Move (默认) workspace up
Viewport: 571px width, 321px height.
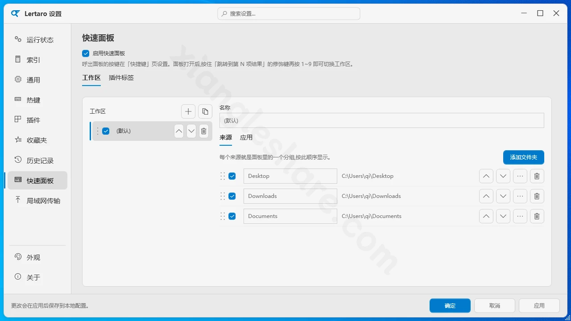click(179, 131)
